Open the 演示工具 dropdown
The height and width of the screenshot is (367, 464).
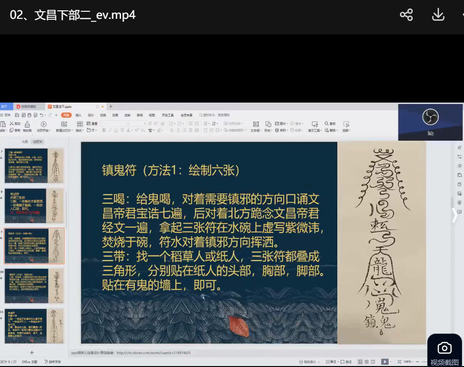tap(314, 130)
